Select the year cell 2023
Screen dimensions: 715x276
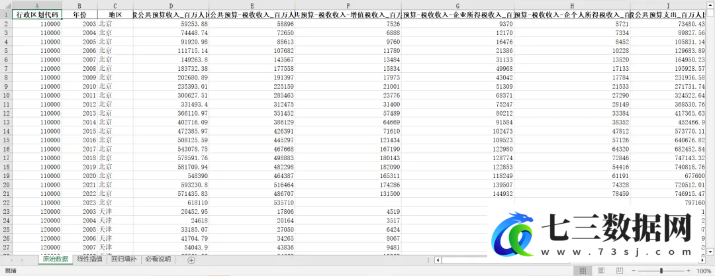coord(80,202)
